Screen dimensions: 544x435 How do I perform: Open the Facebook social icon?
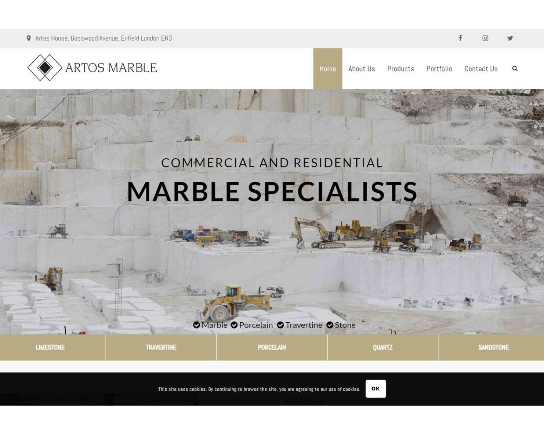pyautogui.click(x=460, y=38)
